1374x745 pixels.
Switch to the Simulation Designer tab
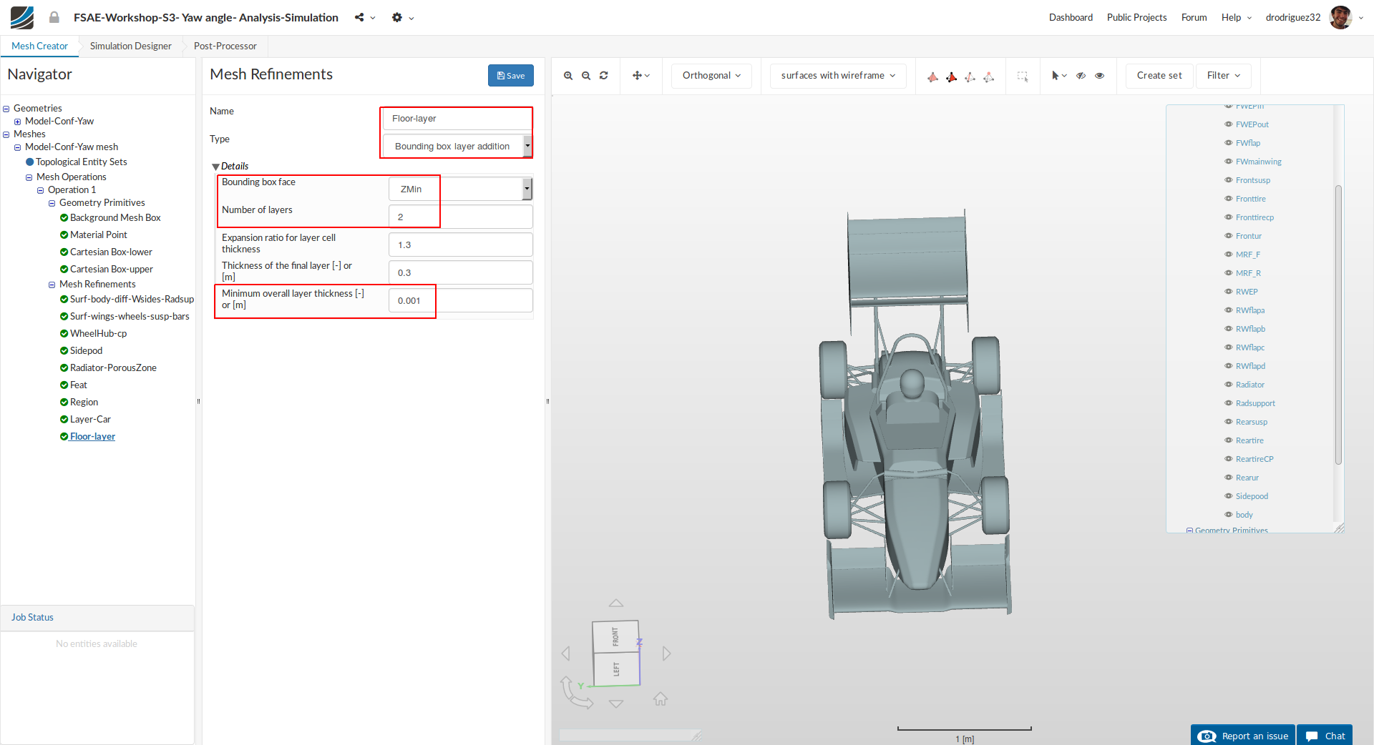pos(130,46)
